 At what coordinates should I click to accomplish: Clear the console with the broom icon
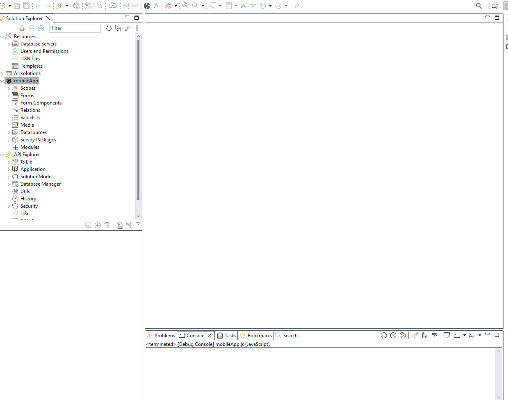coord(415,335)
